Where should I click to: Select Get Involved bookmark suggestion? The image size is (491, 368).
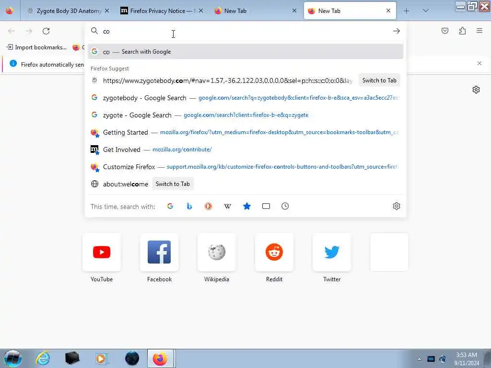245,149
